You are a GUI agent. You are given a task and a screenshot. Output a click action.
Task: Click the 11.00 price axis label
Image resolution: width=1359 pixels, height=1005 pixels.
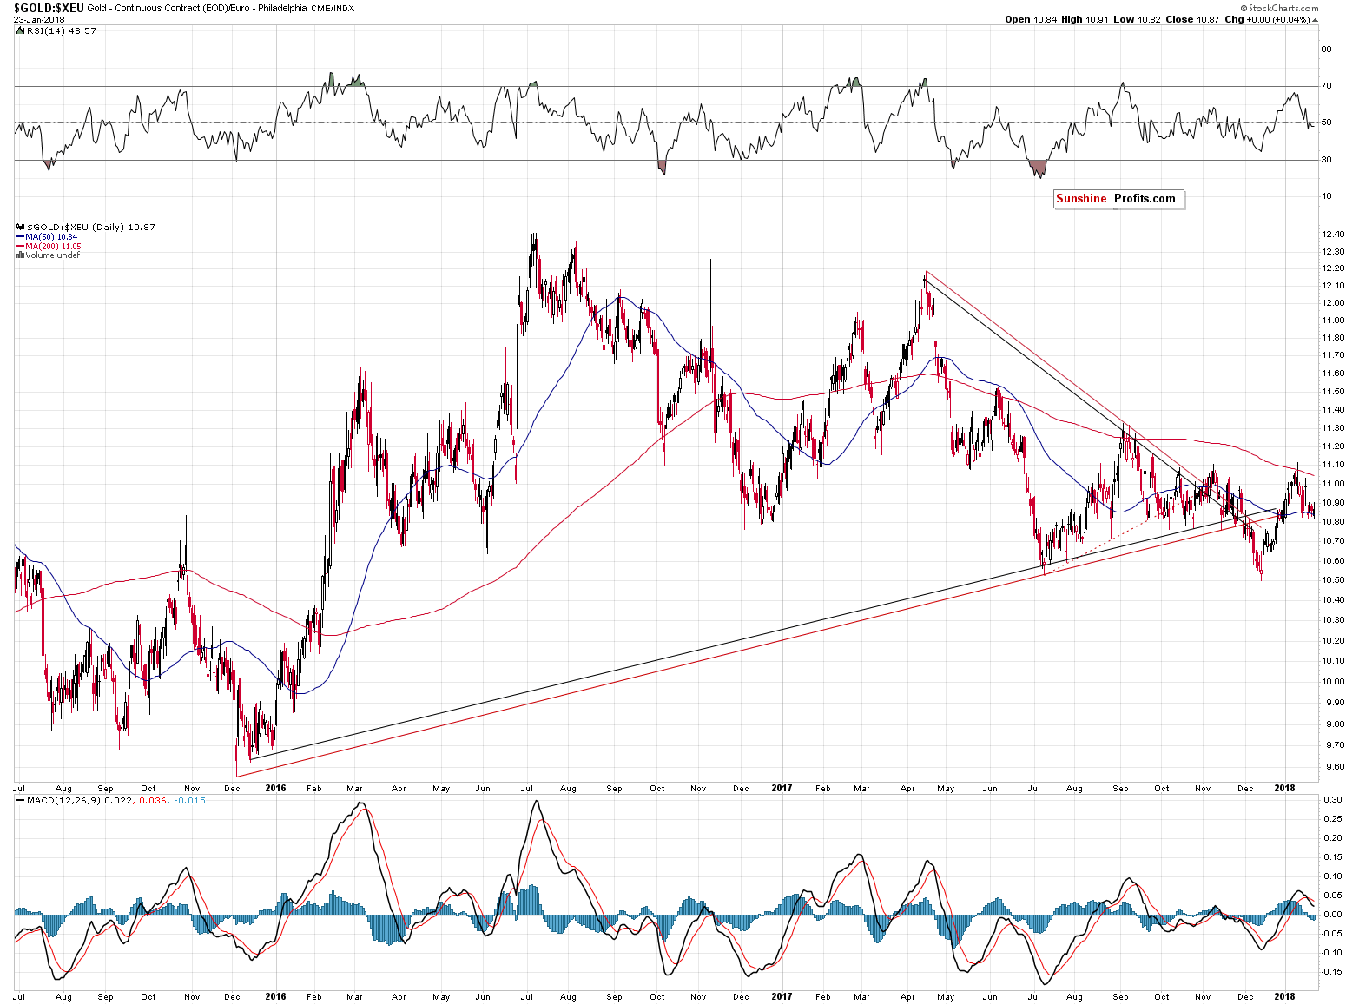(1333, 484)
